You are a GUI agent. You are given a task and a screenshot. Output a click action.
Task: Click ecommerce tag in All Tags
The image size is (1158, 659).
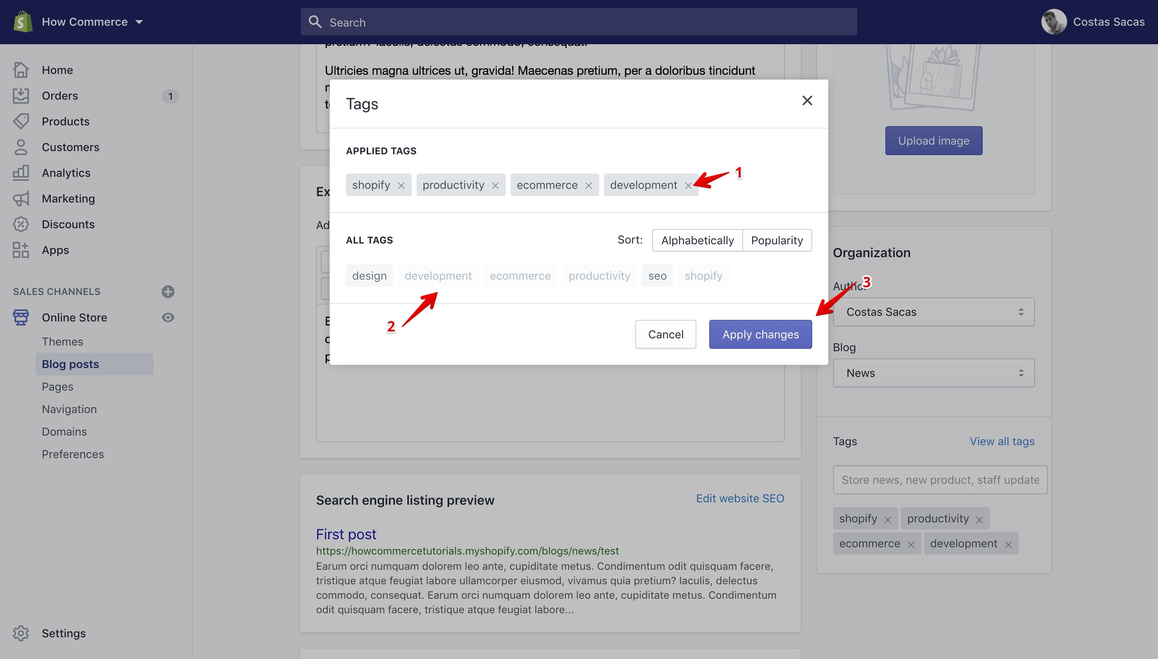click(x=520, y=276)
